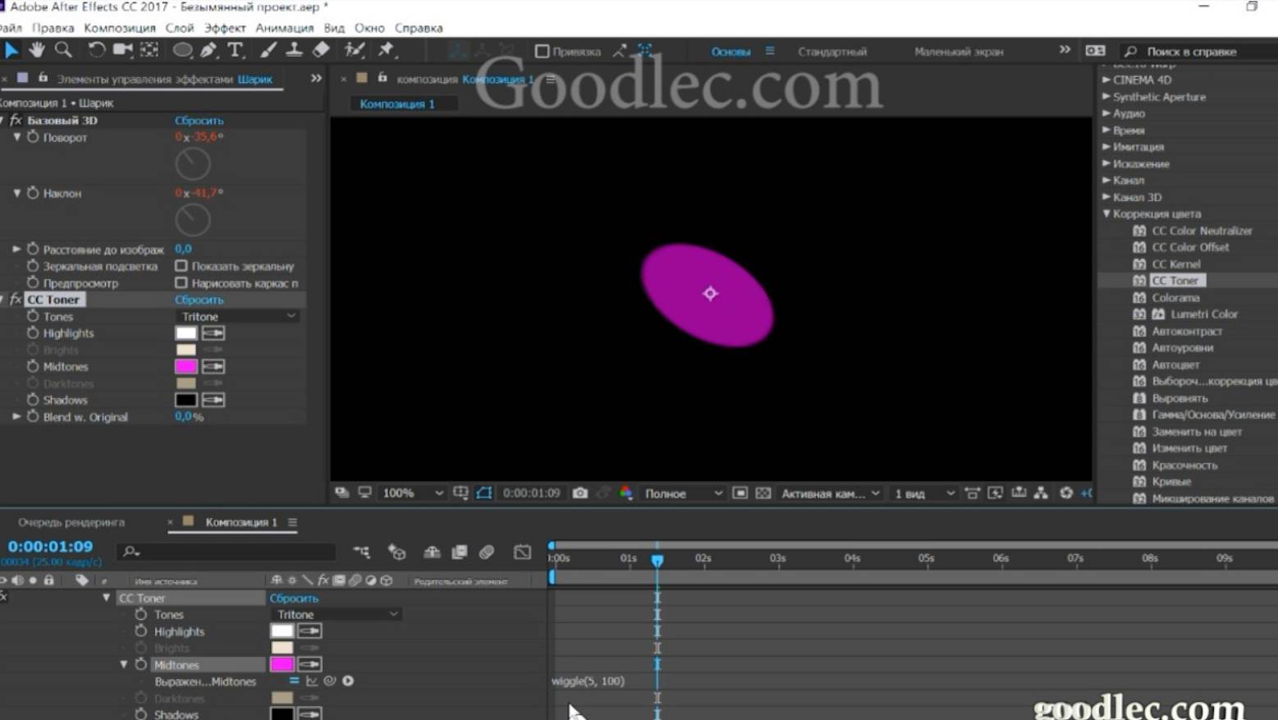Toggle the Motion Blur enable icon in timeline

[487, 552]
